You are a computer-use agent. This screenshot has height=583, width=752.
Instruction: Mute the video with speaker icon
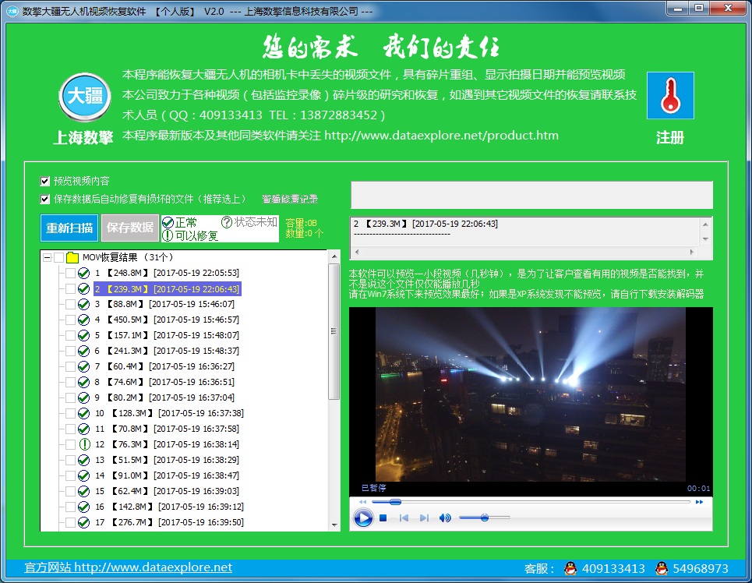(445, 518)
